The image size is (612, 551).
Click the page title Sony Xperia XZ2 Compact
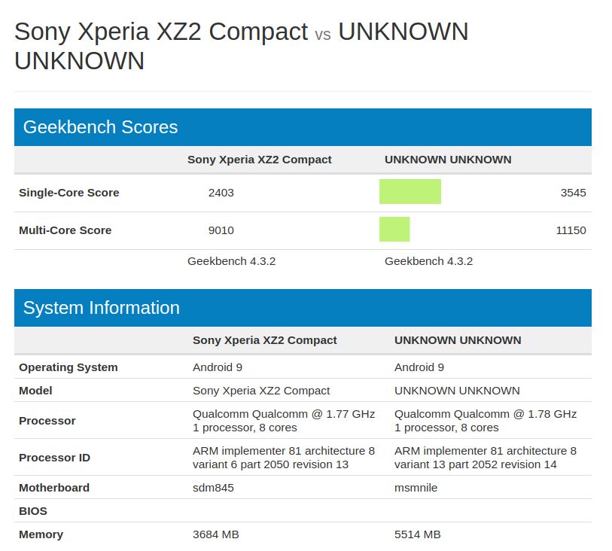161,32
